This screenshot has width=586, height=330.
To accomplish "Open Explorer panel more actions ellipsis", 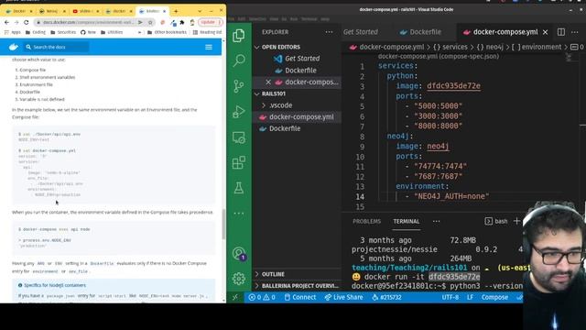I will 329,32.
